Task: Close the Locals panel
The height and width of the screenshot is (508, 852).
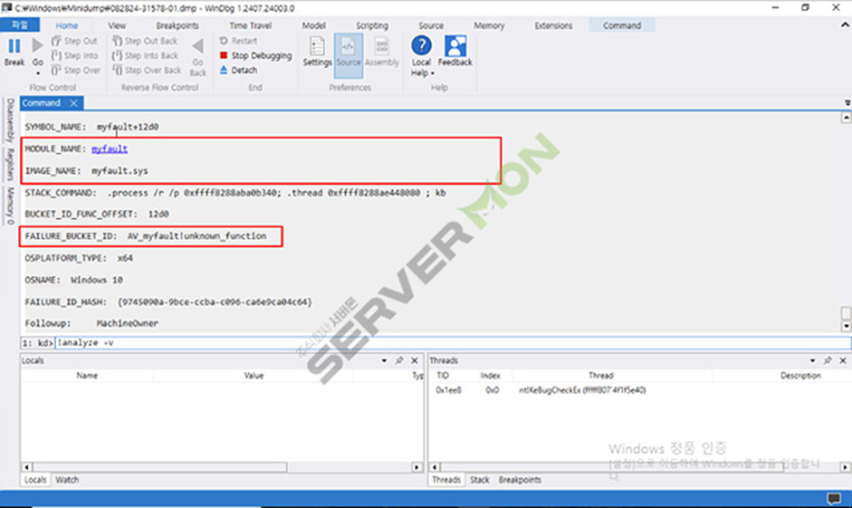Action: pos(415,360)
